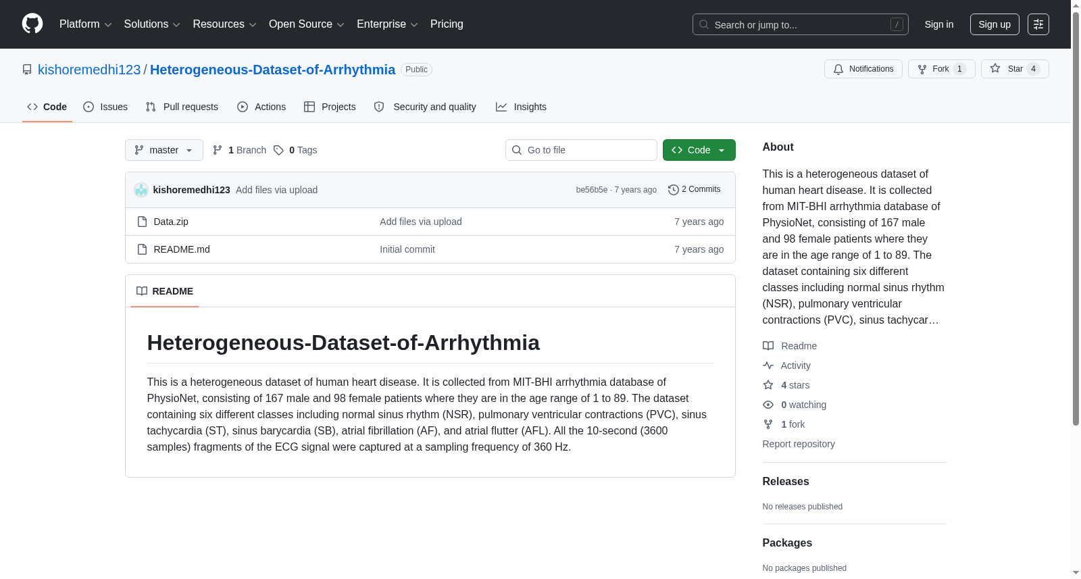View the 0 watching link
This screenshot has width=1081, height=579.
click(795, 405)
